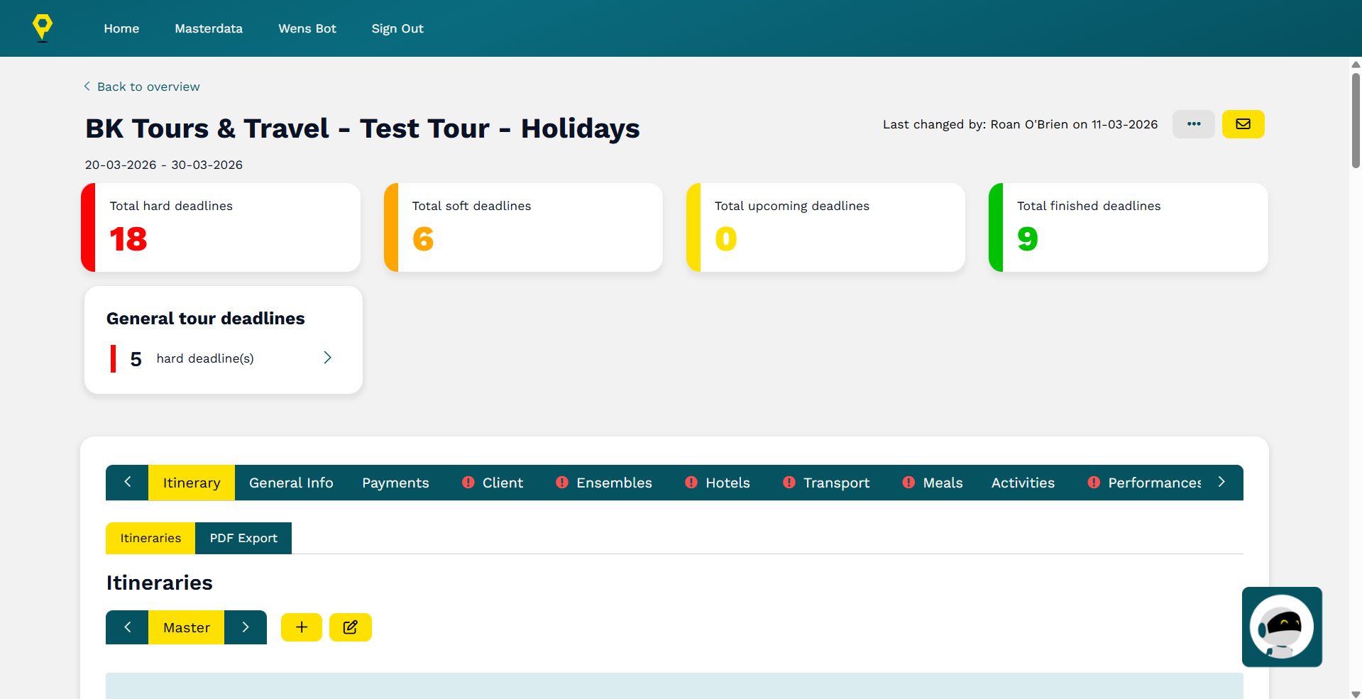
Task: Click the Last changed by text
Action: [x=1020, y=124]
